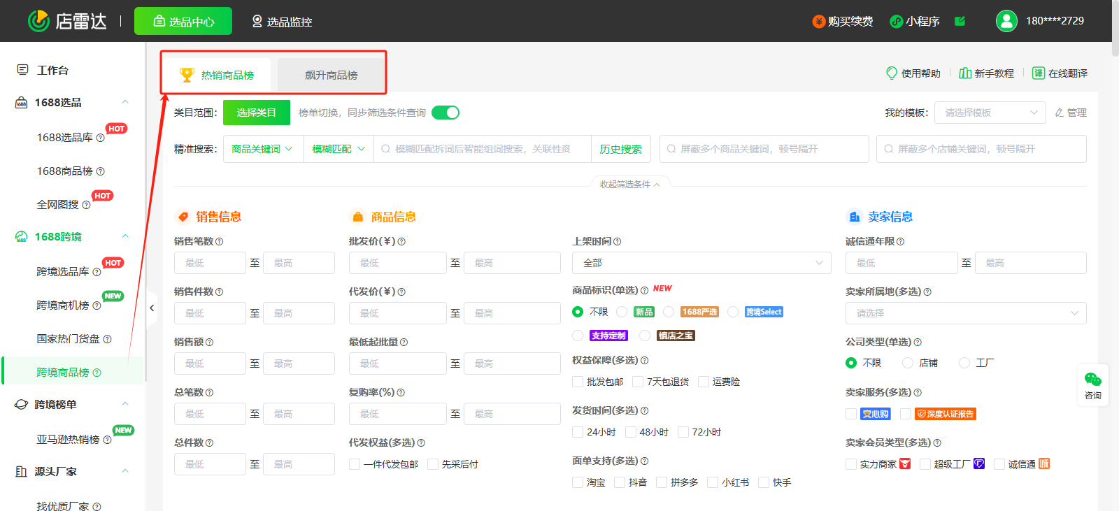Image resolution: width=1119 pixels, height=511 pixels.
Task: Open the WeChat 咨询 floating icon
Action: (1093, 380)
